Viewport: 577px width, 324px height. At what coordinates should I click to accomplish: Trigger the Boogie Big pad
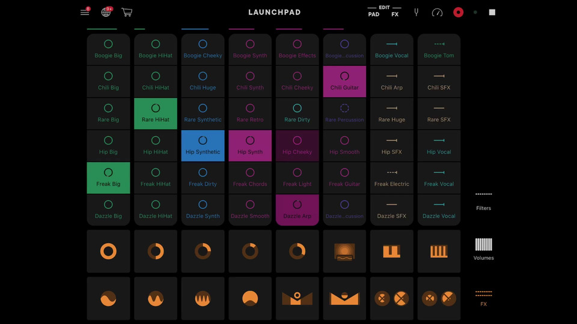point(108,49)
